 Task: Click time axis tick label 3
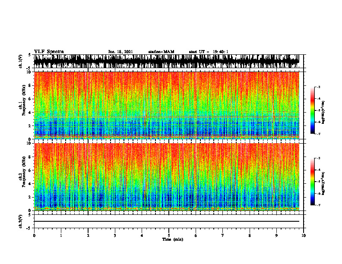tap(115, 236)
